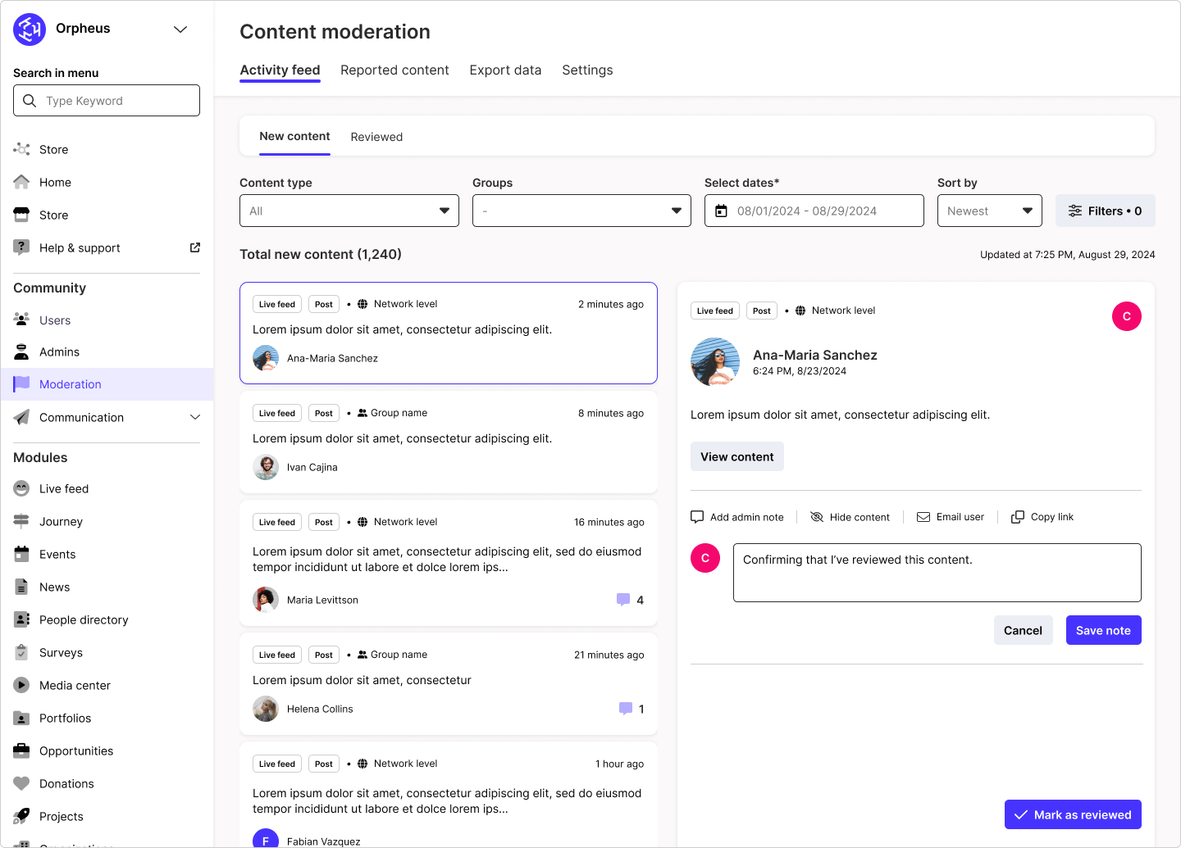1181x848 pixels.
Task: Open the People directory
Action: tap(83, 619)
